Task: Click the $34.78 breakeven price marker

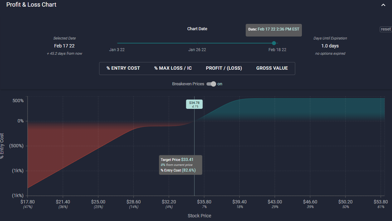Action: pyautogui.click(x=194, y=104)
